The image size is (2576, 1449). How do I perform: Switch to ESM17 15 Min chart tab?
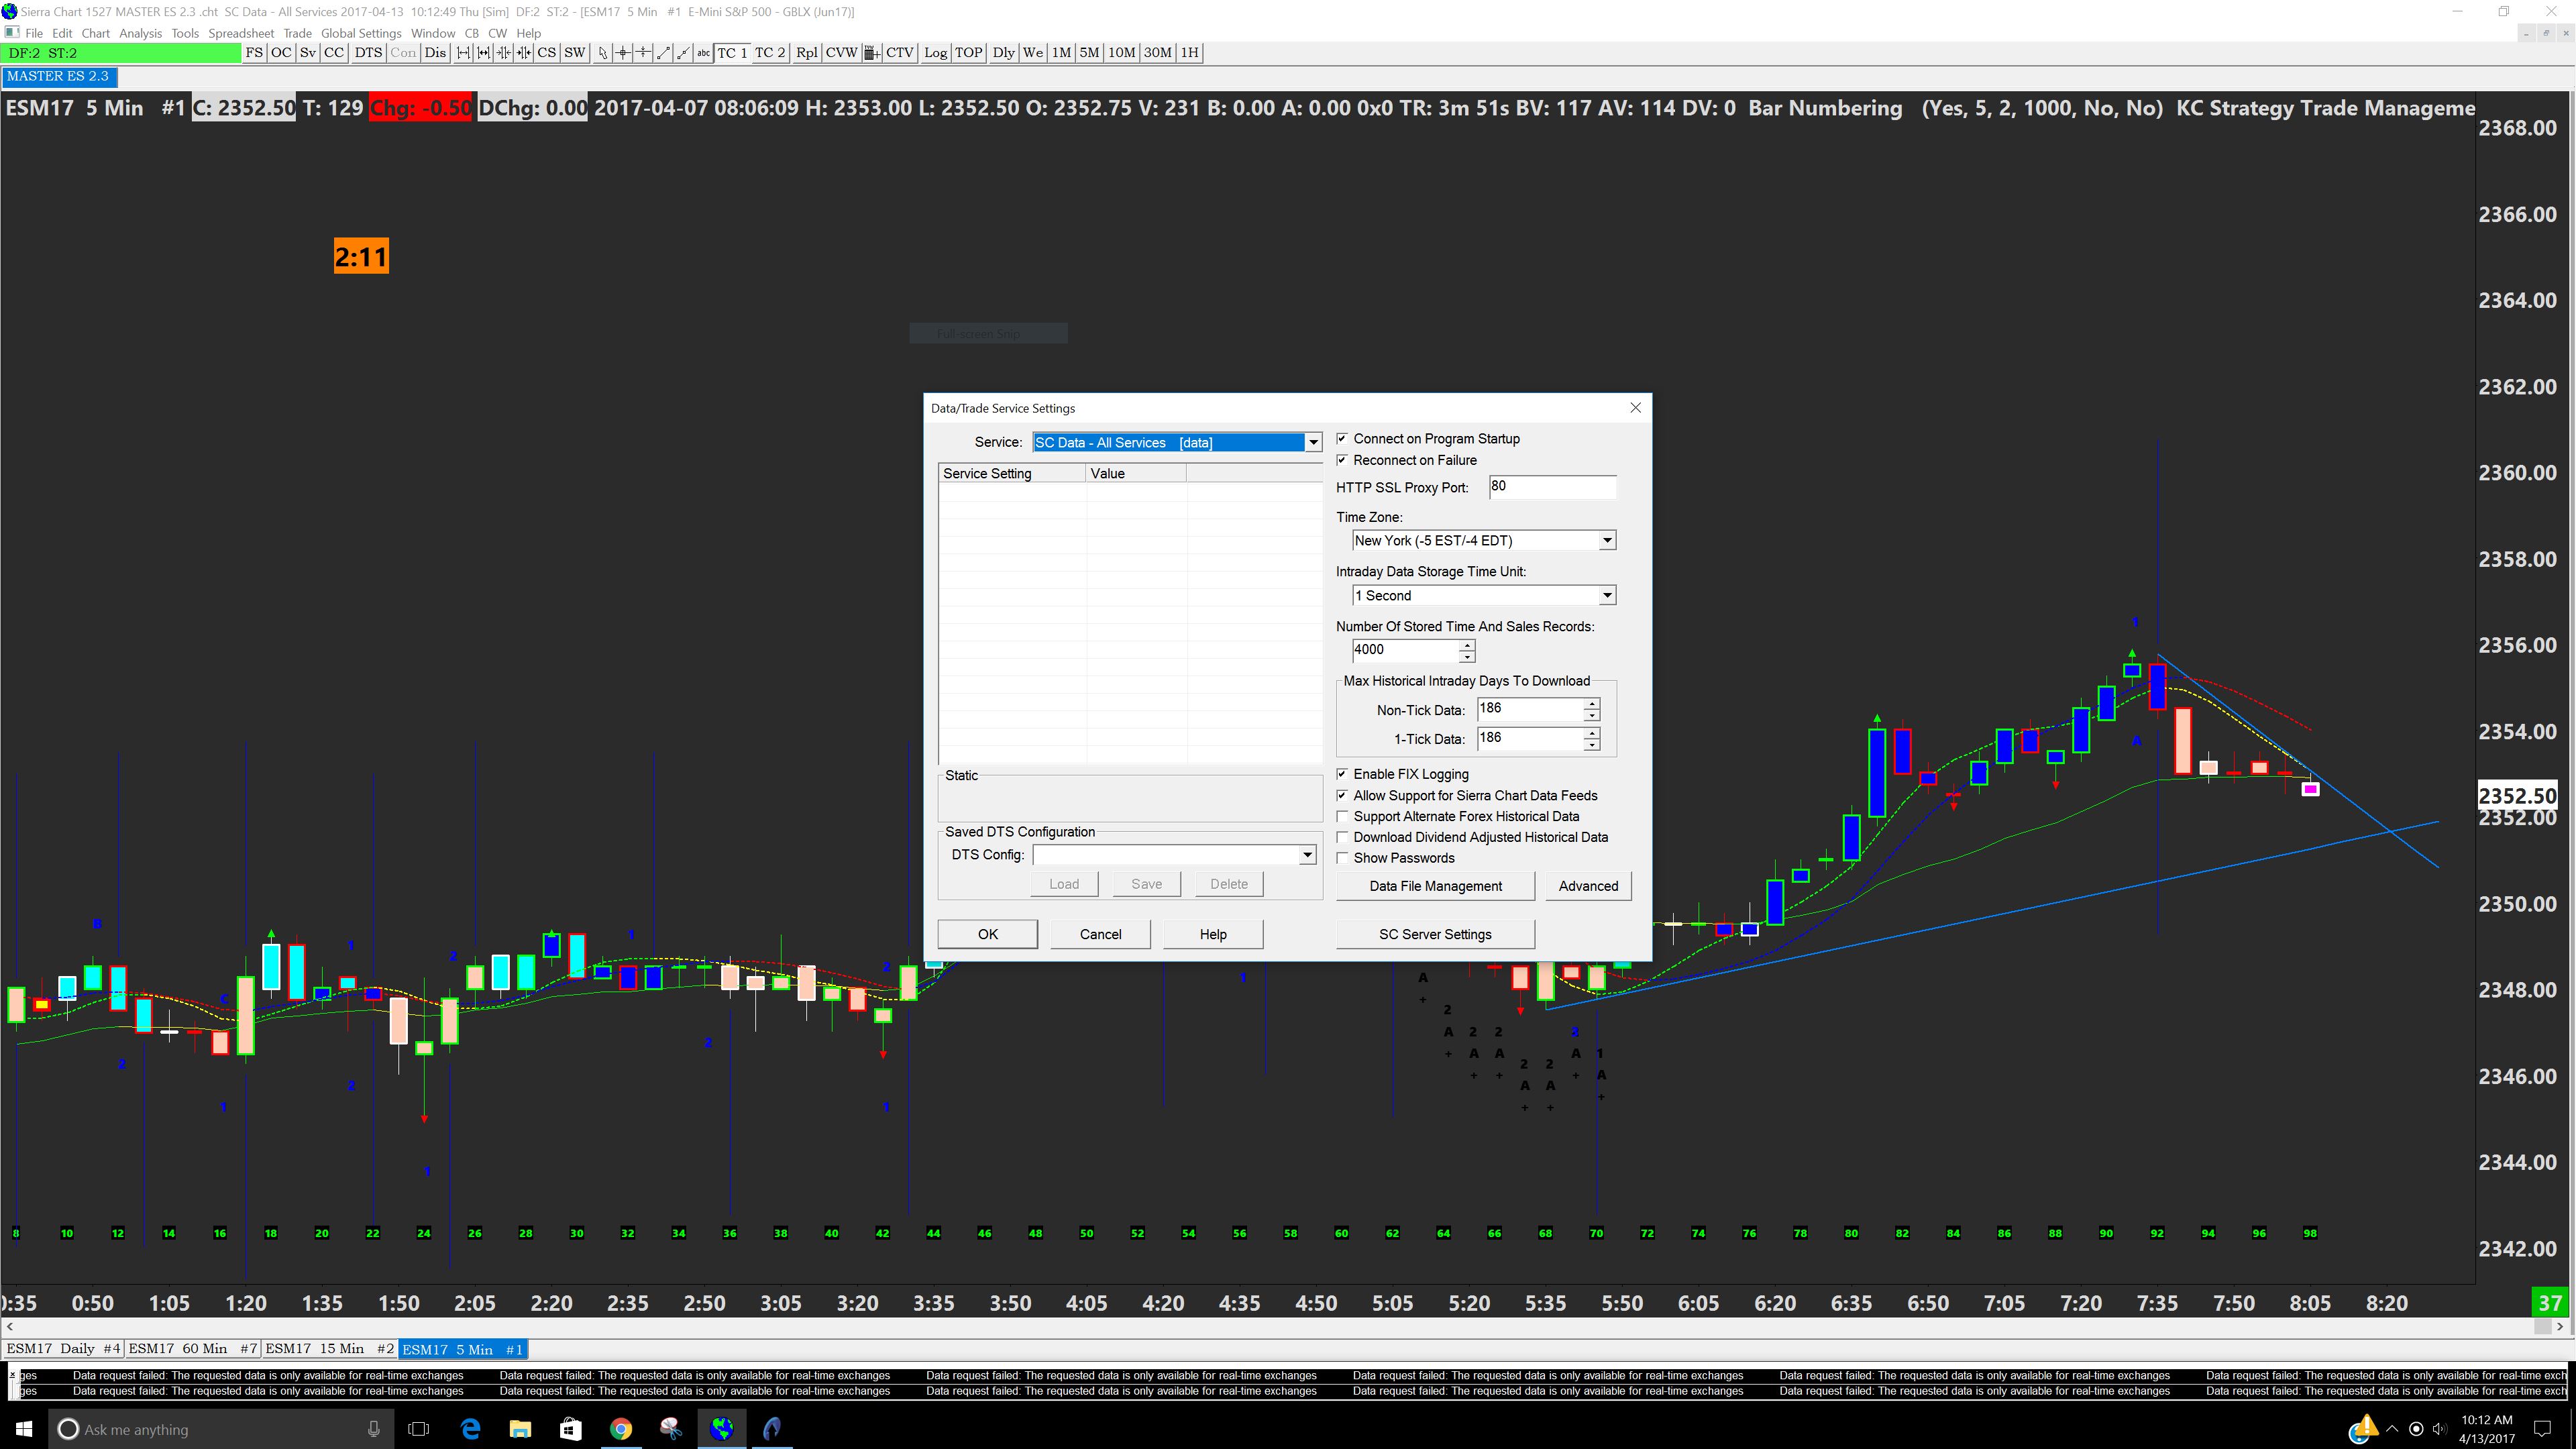click(x=329, y=1349)
